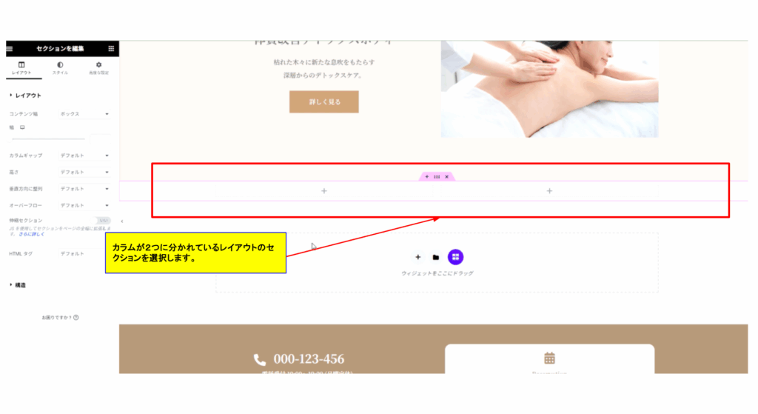Click the add section plus on the pink handle

(427, 177)
